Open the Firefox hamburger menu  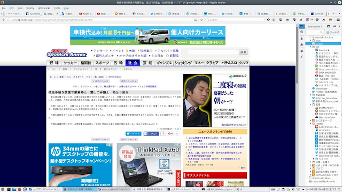(x=338, y=20)
